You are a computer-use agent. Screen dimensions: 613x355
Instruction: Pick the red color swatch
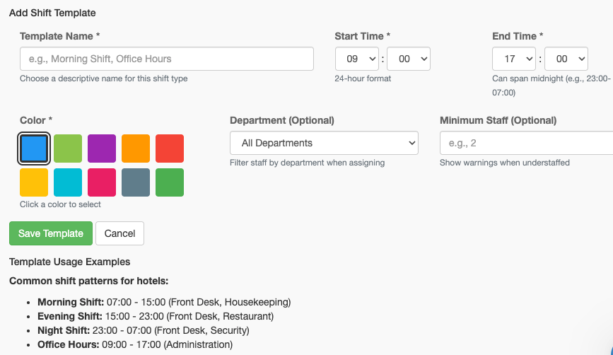(170, 149)
